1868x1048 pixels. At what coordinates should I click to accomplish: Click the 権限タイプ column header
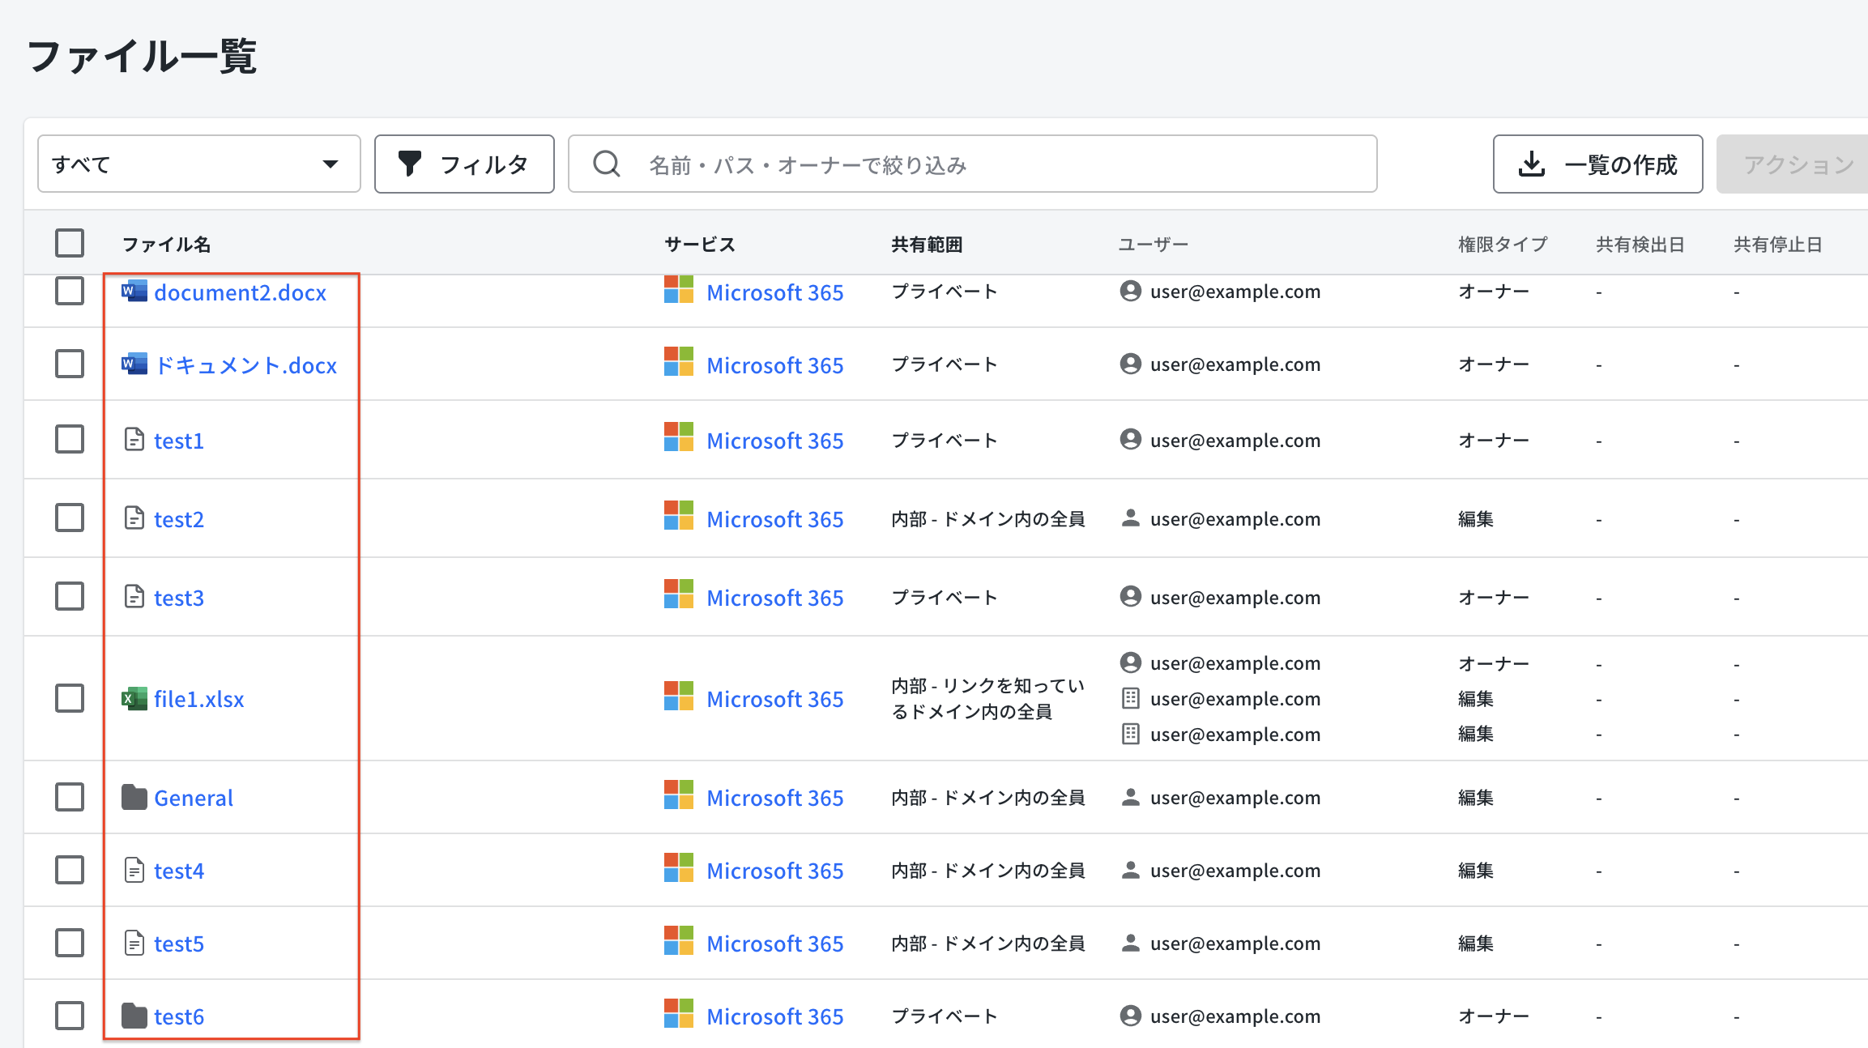[x=1503, y=244]
